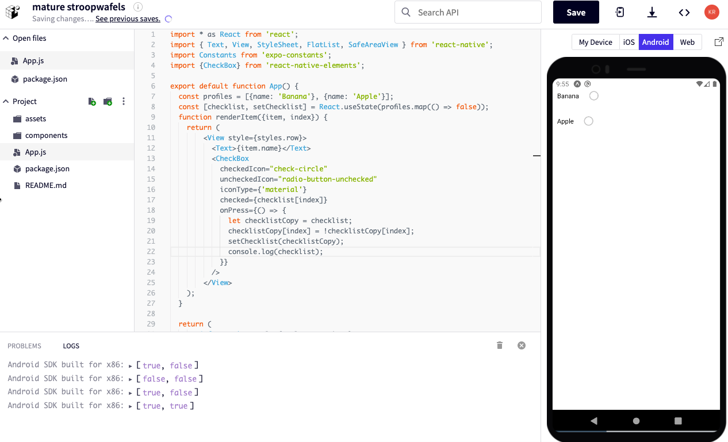
Task: Click the export default function App line
Action: pyautogui.click(x=234, y=86)
